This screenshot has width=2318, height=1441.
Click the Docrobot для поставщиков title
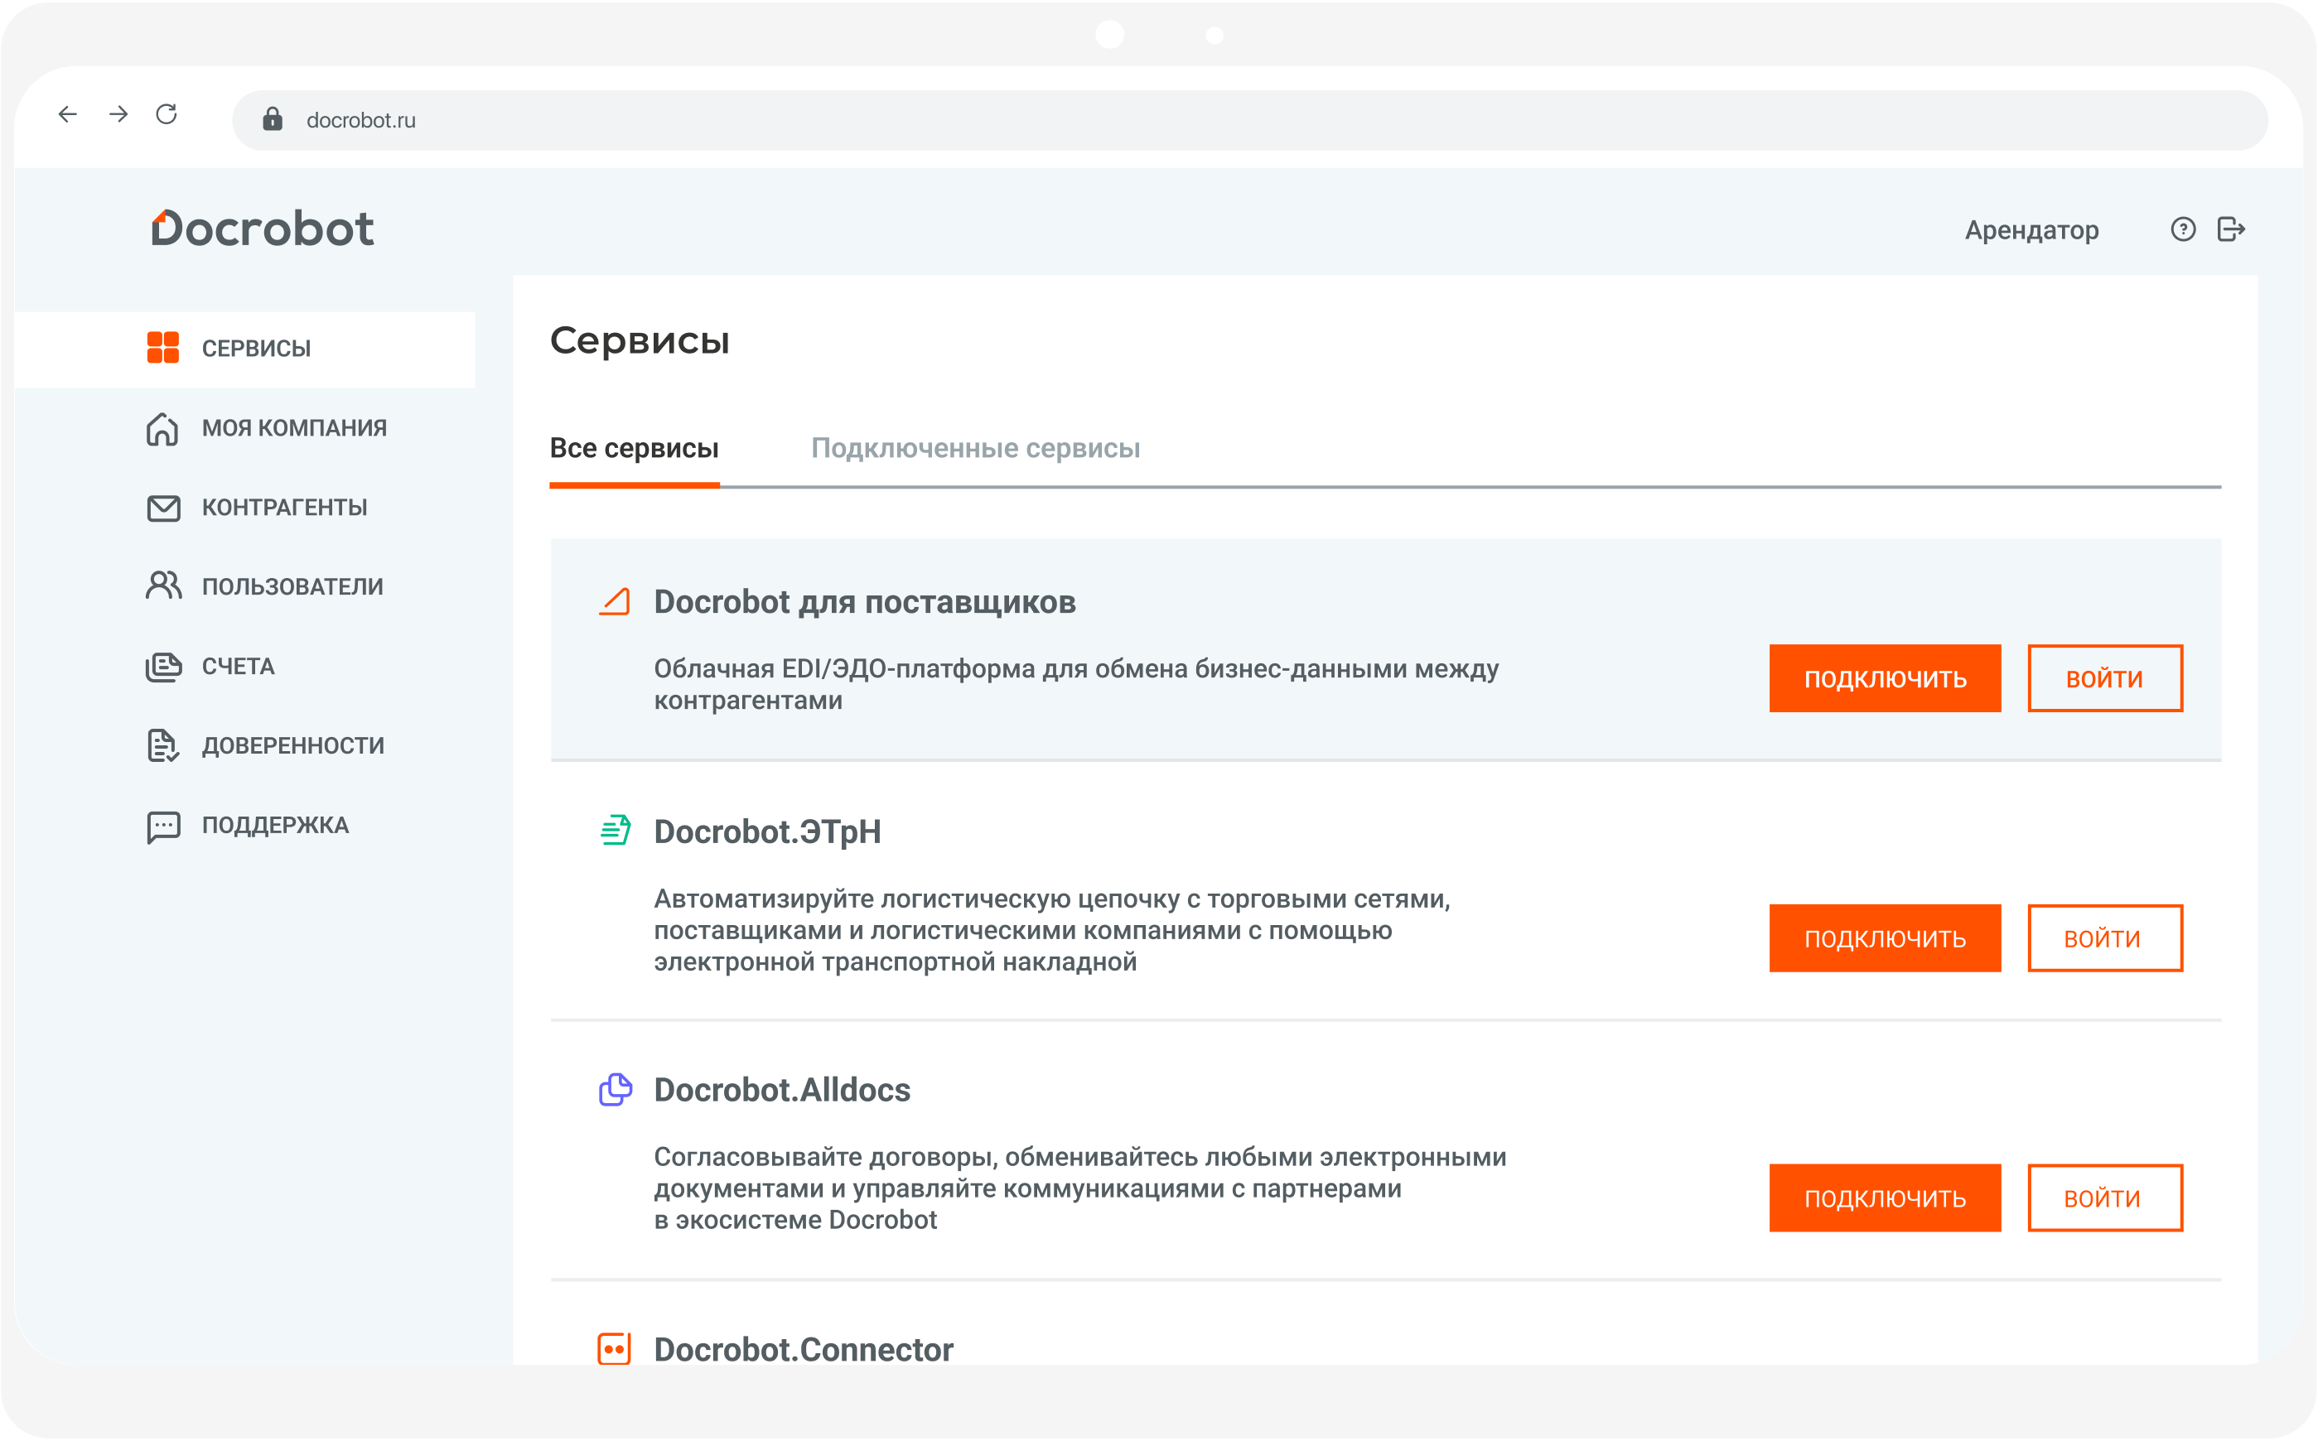click(x=864, y=602)
